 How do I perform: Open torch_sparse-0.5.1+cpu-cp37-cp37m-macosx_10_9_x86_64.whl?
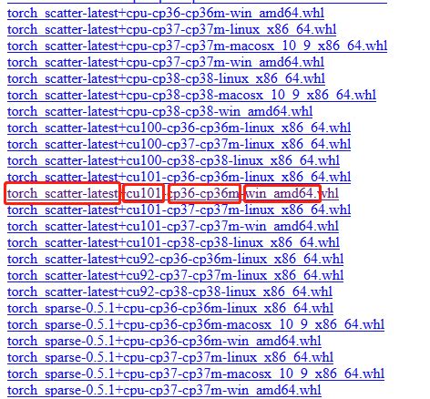(x=196, y=373)
